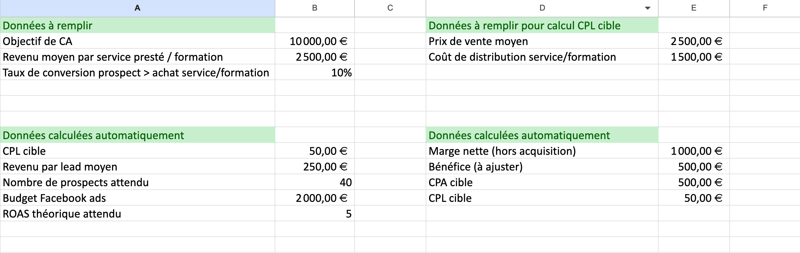Select the Objectif de CA value cell
Screen dimensions: 800x253
[315, 41]
